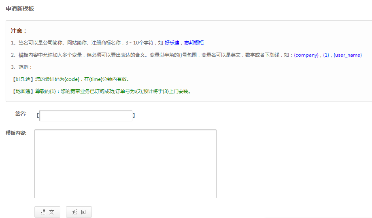Click the 【地面通】 broadband order example line
This screenshot has width=372, height=218.
point(101,91)
